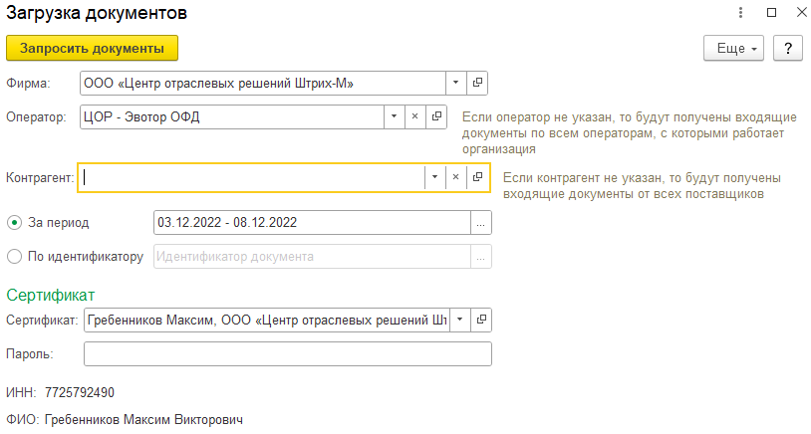Clear the Контрагент field with X icon
Image resolution: width=811 pixels, height=434 pixels.
tap(455, 177)
